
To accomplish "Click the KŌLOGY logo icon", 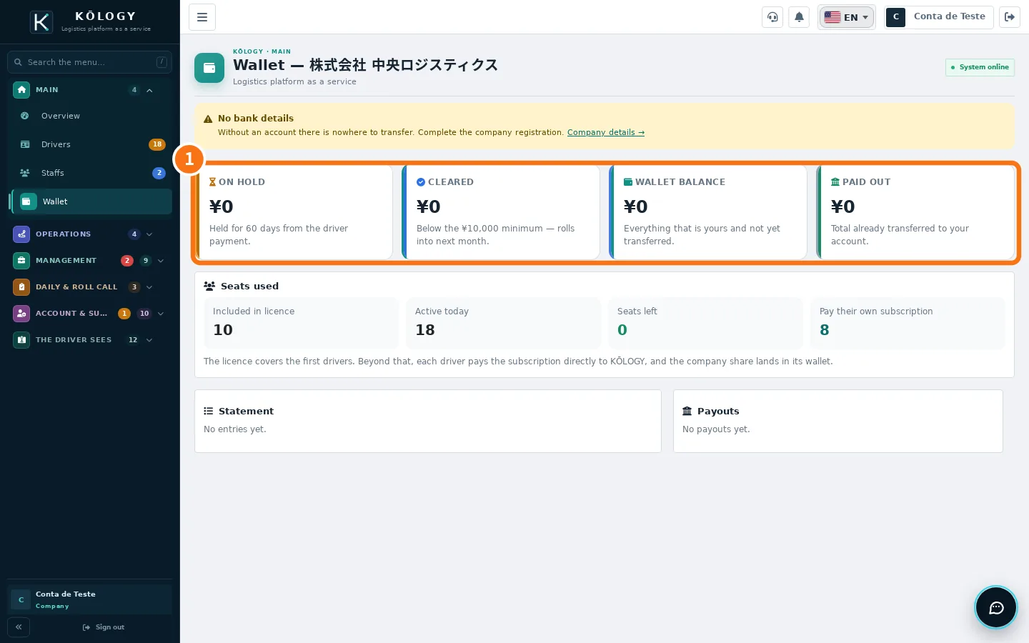I will tap(41, 22).
